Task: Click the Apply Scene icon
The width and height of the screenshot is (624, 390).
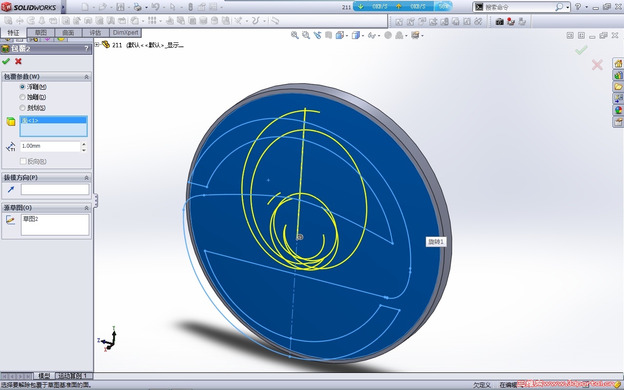Action: point(399,35)
